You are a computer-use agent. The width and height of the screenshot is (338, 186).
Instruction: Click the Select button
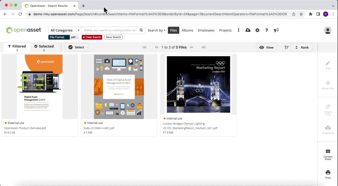coord(77,47)
